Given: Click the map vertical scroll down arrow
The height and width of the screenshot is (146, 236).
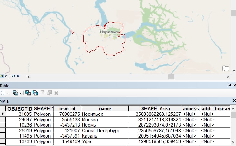Looking at the screenshot, I should point(234,71).
